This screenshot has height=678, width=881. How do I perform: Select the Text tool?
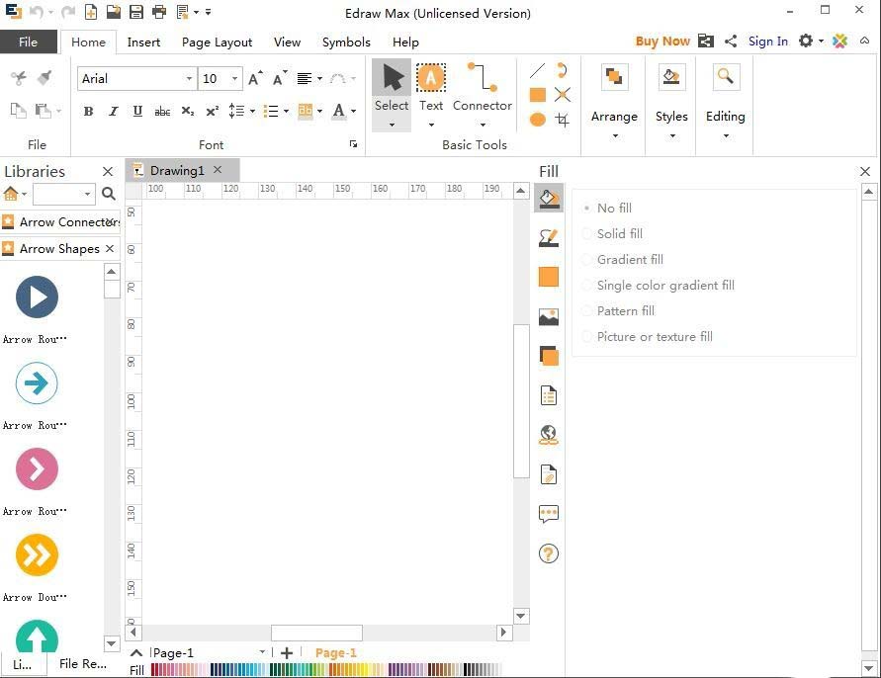(x=431, y=89)
